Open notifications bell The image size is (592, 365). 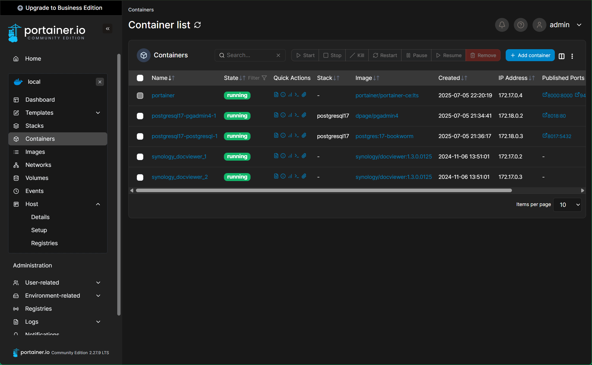502,25
